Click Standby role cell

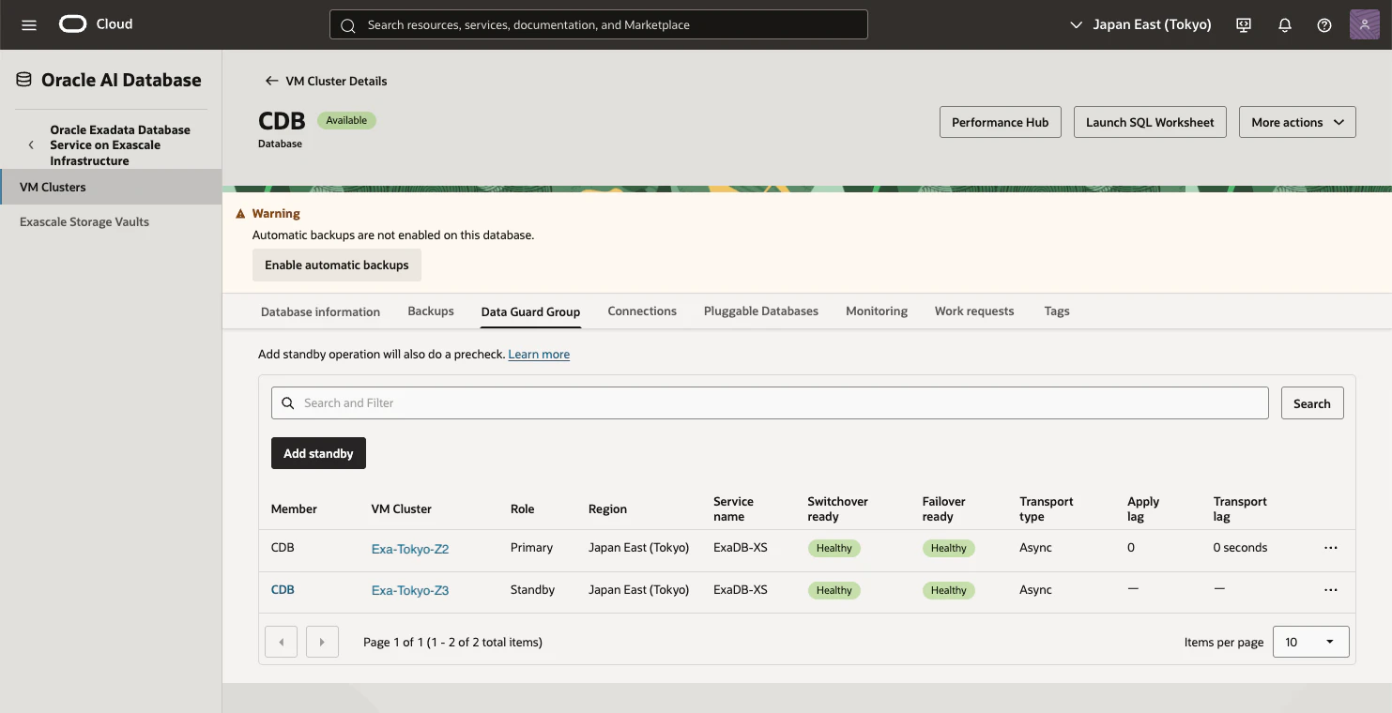point(532,590)
